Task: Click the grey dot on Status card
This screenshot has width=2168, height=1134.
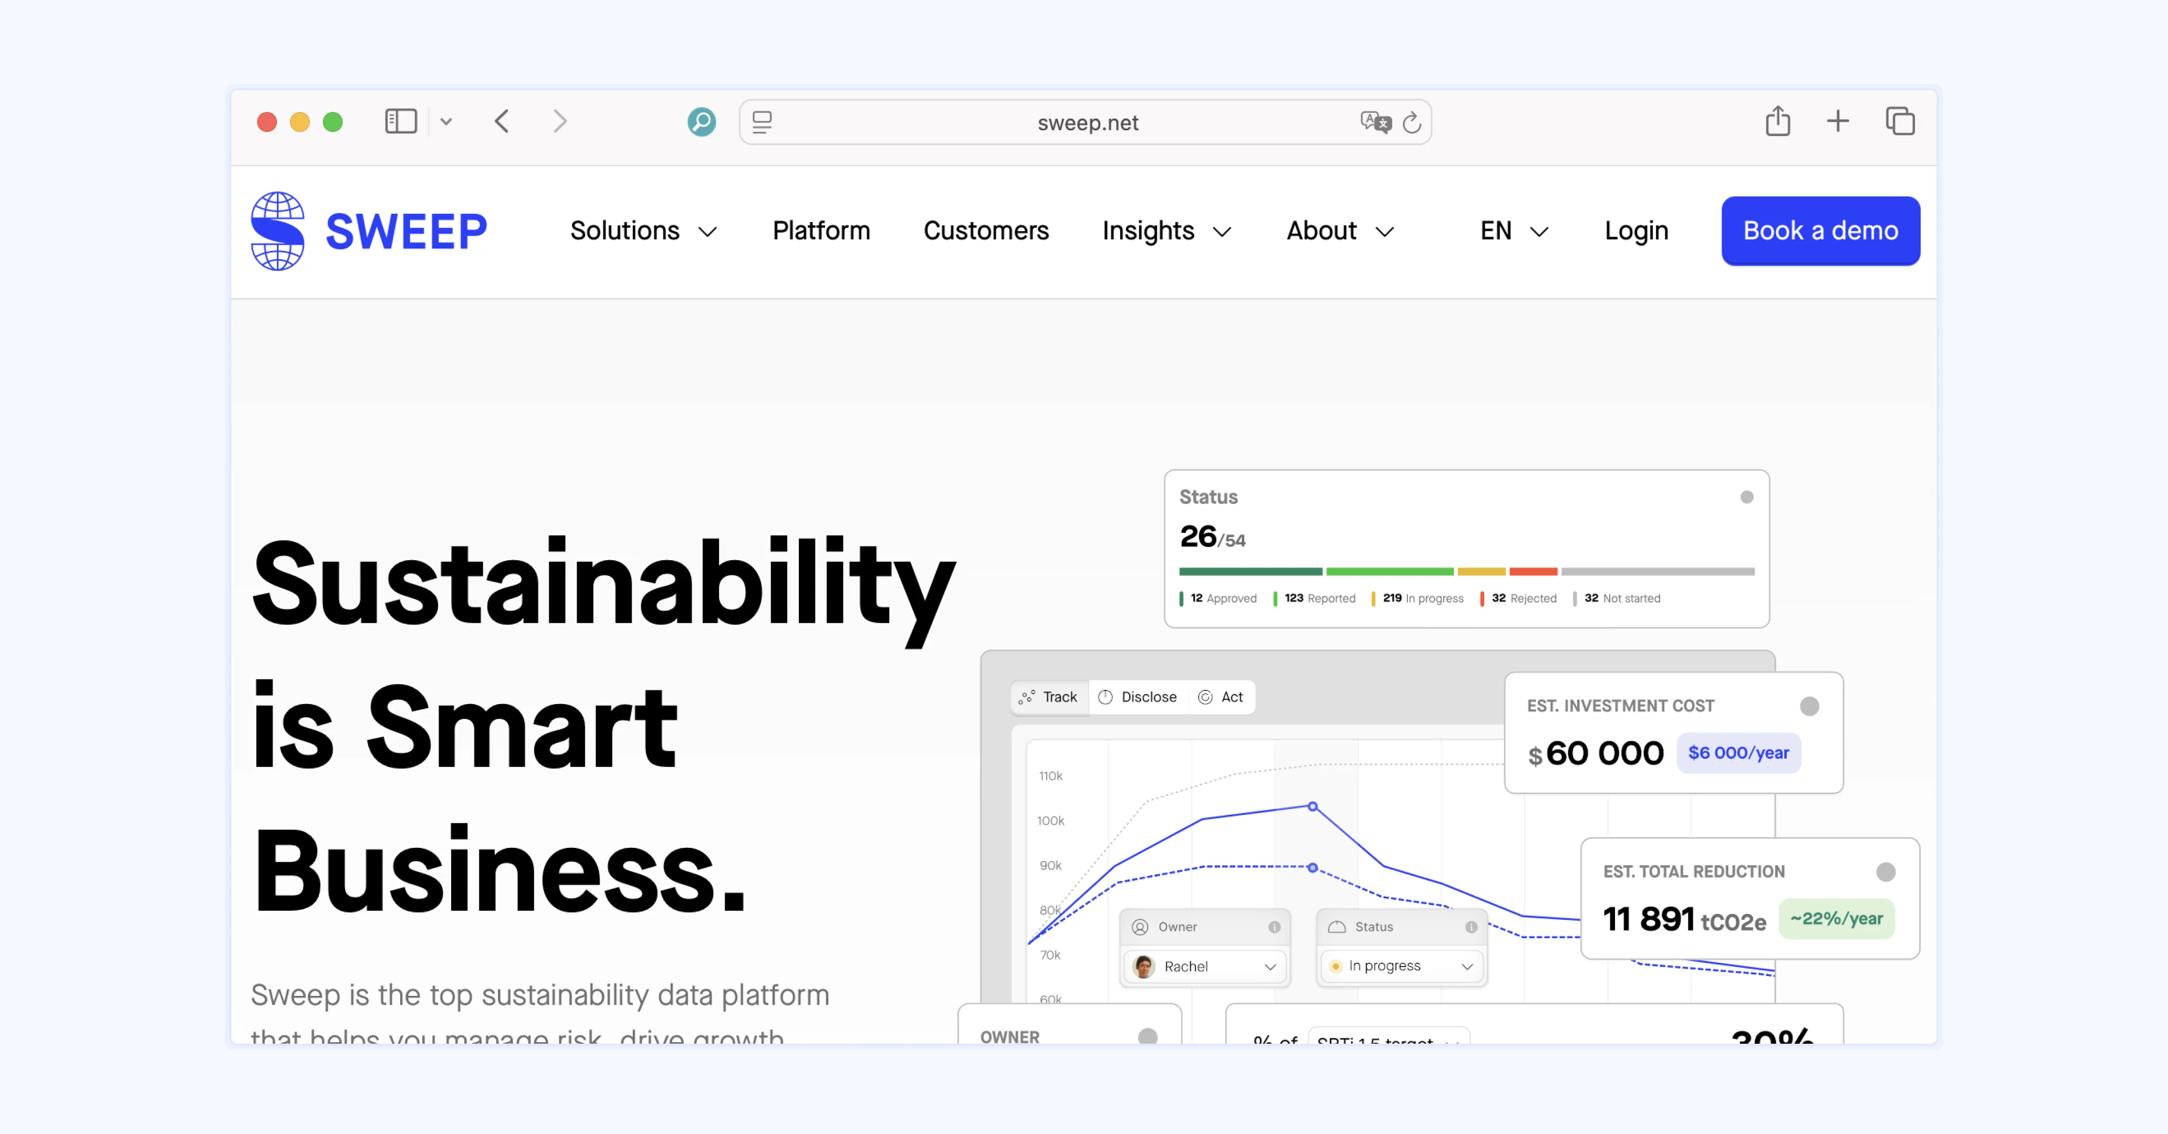Action: pyautogui.click(x=1746, y=497)
